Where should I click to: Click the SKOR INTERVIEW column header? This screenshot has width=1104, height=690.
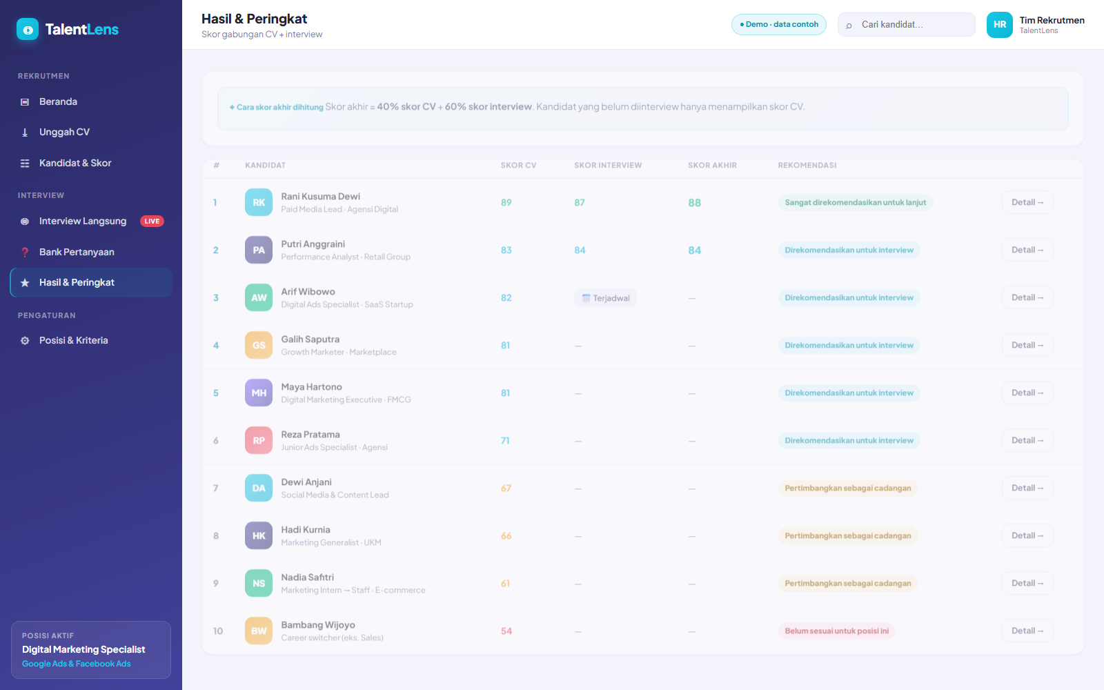(x=608, y=166)
